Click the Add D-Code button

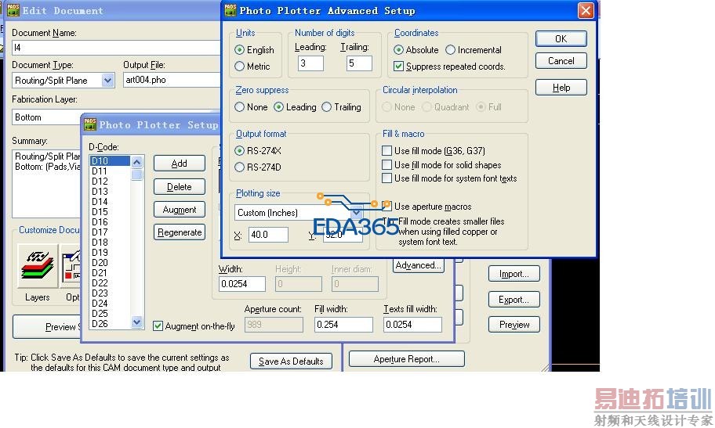(x=180, y=164)
